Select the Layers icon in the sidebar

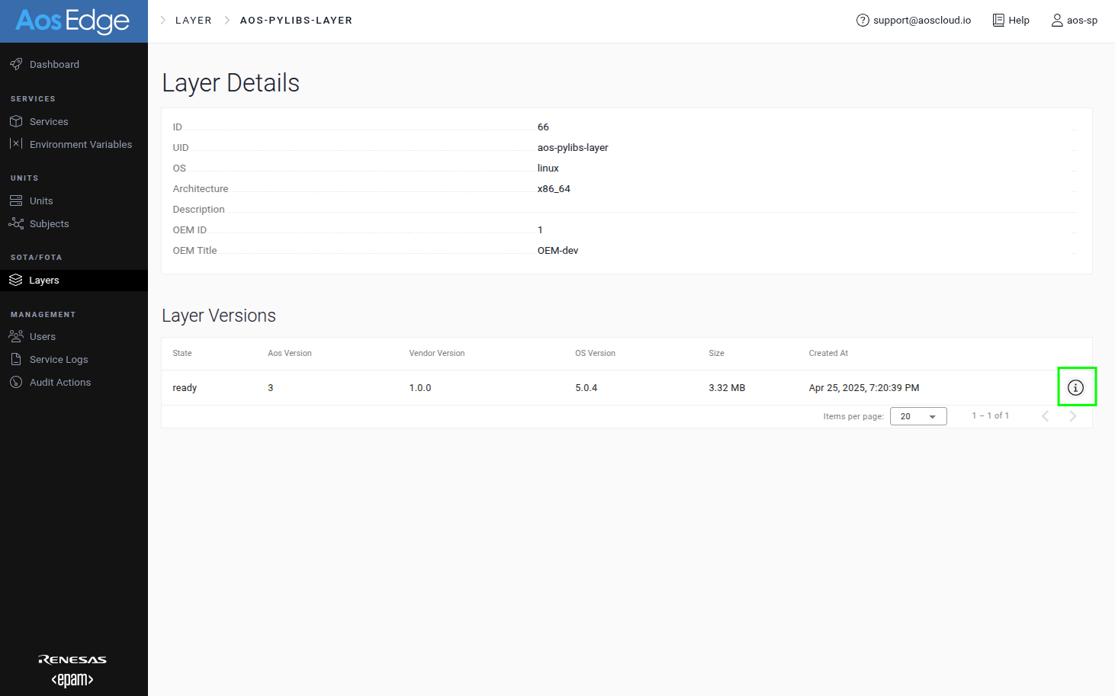[17, 280]
